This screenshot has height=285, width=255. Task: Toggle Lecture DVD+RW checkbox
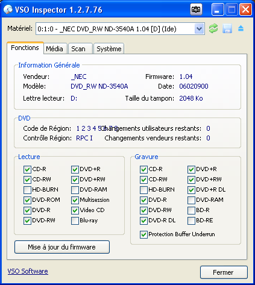(x=75, y=180)
